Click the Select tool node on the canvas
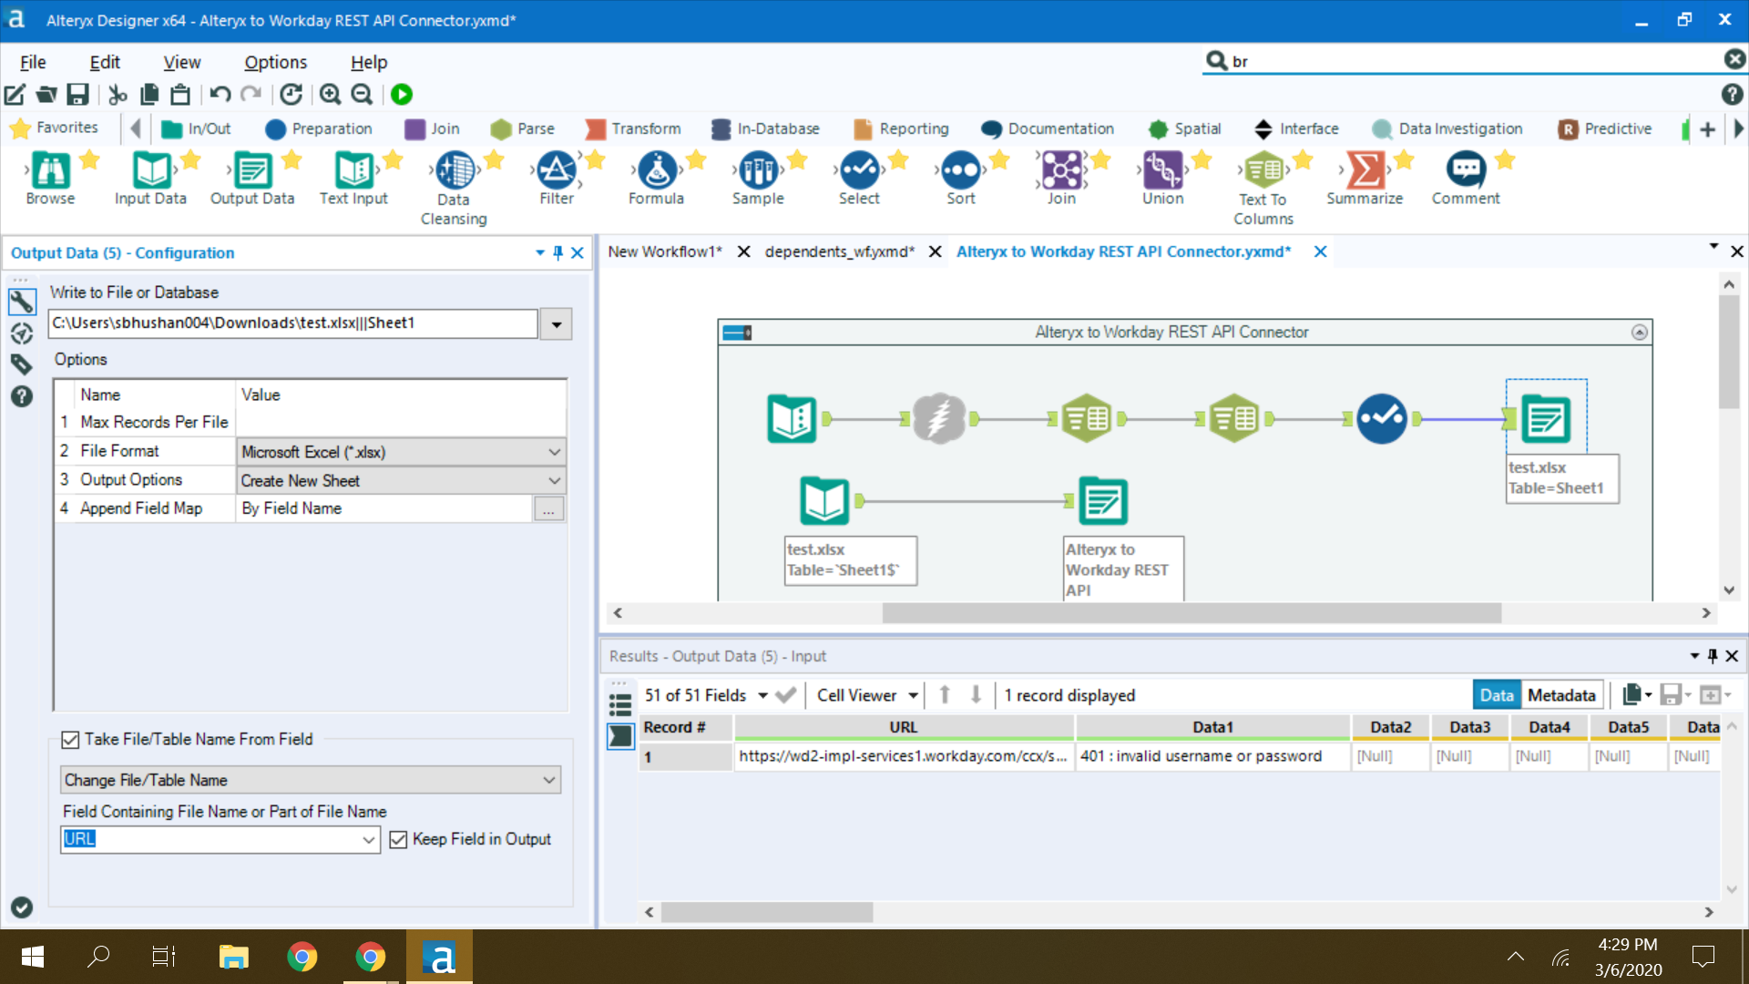 click(x=1381, y=419)
